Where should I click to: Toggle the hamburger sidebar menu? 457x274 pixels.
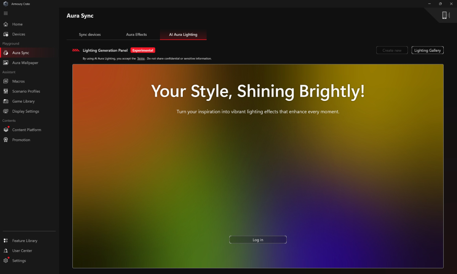tap(6, 13)
